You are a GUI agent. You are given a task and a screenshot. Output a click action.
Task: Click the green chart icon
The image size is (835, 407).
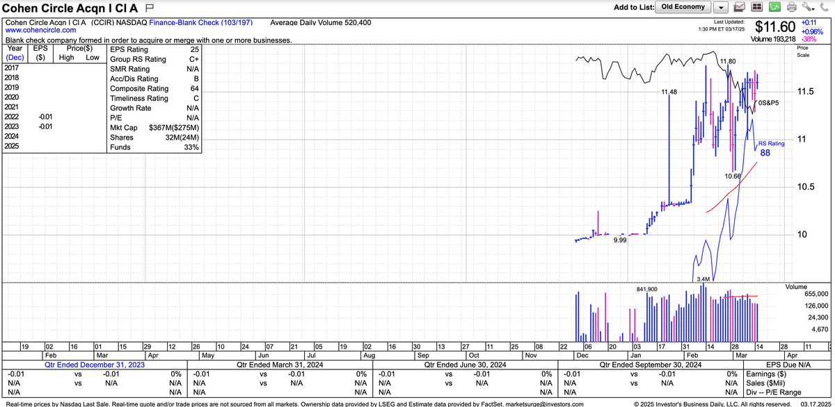pos(774,8)
